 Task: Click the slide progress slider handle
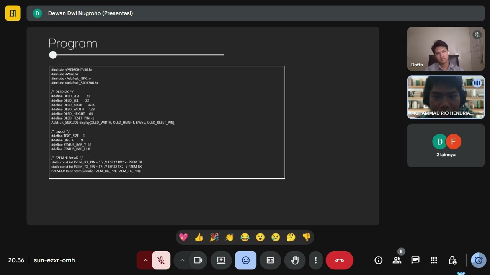click(53, 55)
